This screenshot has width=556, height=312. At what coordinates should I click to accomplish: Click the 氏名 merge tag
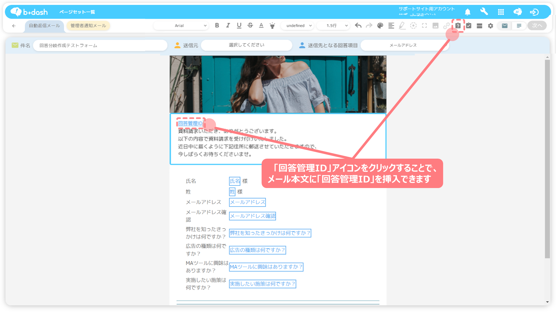point(235,181)
